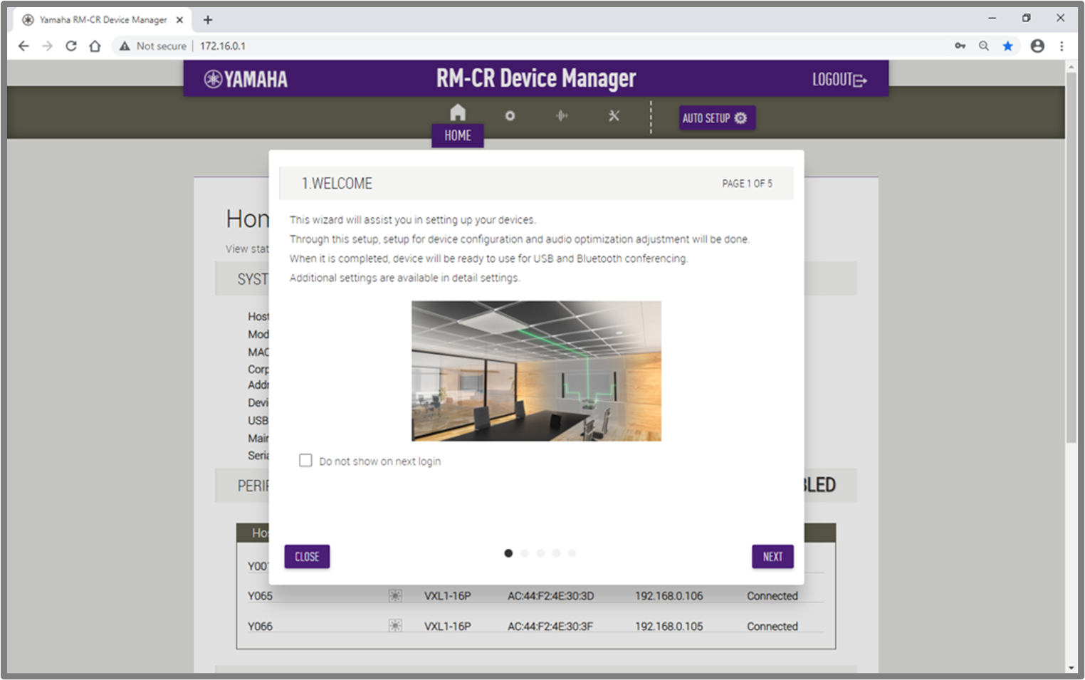The image size is (1085, 680).
Task: Open the saved password key icon
Action: tap(960, 46)
